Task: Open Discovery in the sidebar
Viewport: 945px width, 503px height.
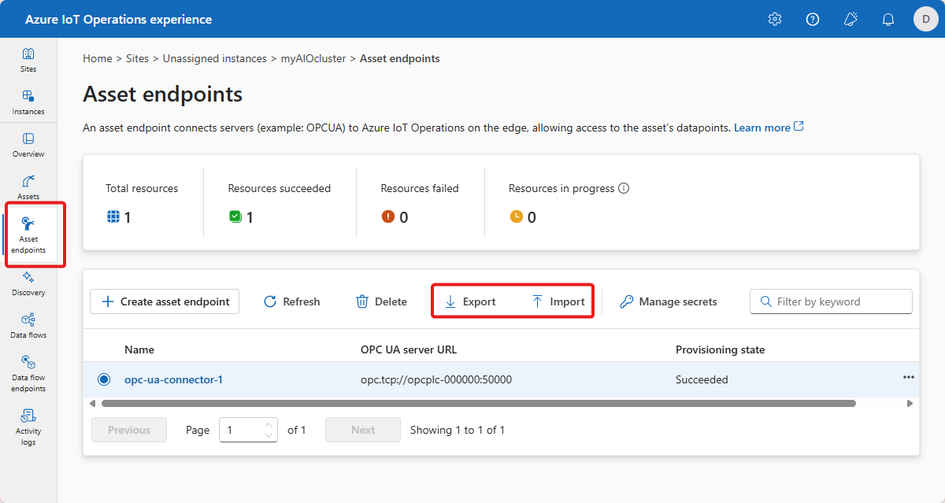Action: [x=28, y=283]
